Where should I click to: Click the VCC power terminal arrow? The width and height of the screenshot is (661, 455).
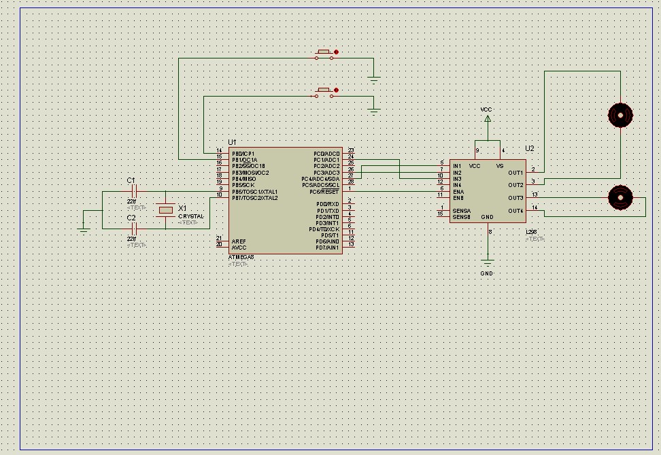487,119
